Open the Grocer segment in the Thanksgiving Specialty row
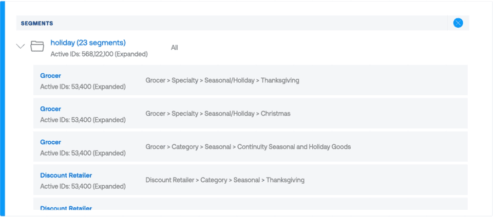Screen dimensions: 493x217 pyautogui.click(x=50, y=76)
